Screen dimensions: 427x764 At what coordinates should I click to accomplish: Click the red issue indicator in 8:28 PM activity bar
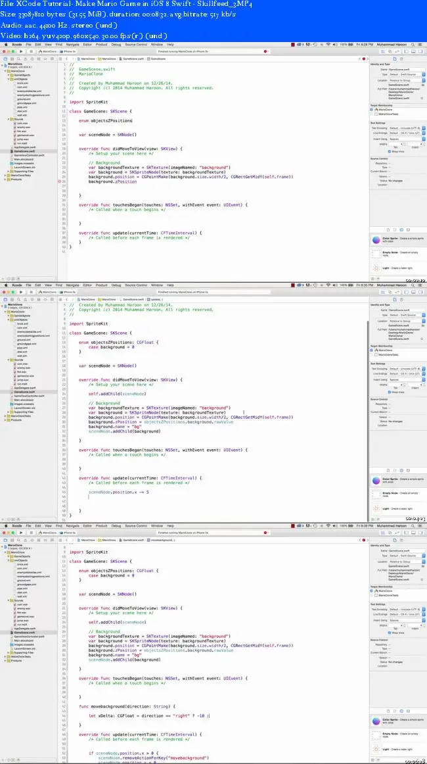[265, 51]
